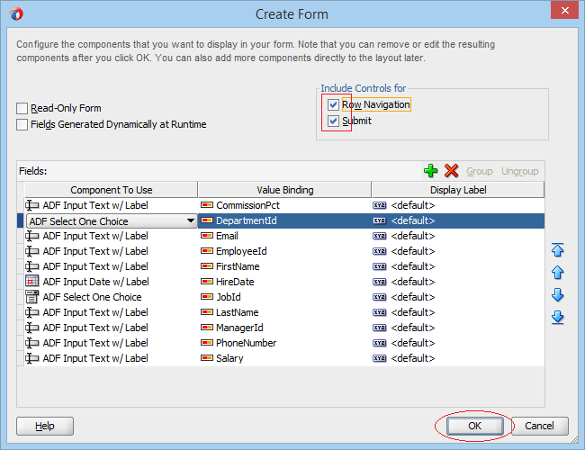Click the input text icon for Email row
Image resolution: width=585 pixels, height=450 pixels.
click(x=32, y=236)
